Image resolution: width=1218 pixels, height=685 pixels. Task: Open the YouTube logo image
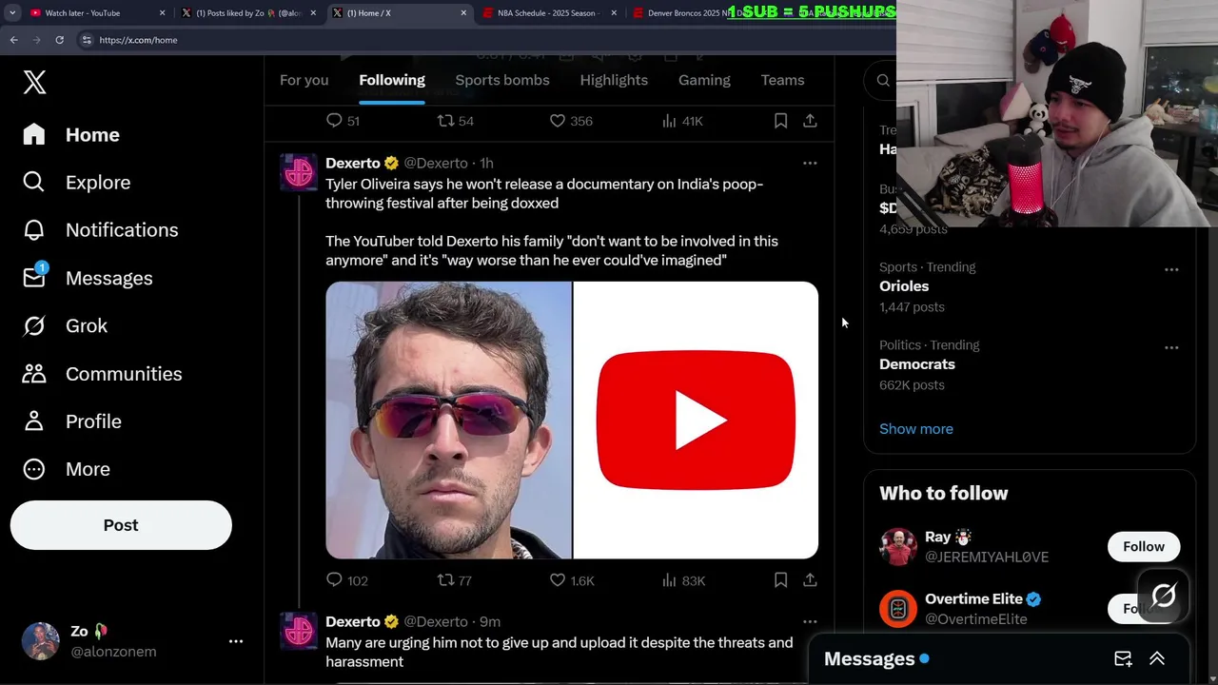point(696,420)
